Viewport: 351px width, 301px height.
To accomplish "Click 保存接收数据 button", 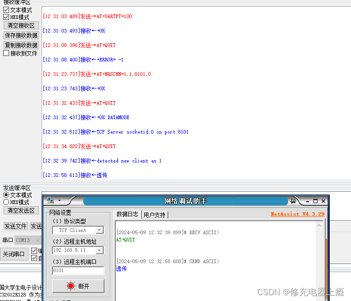I will 21,35.
